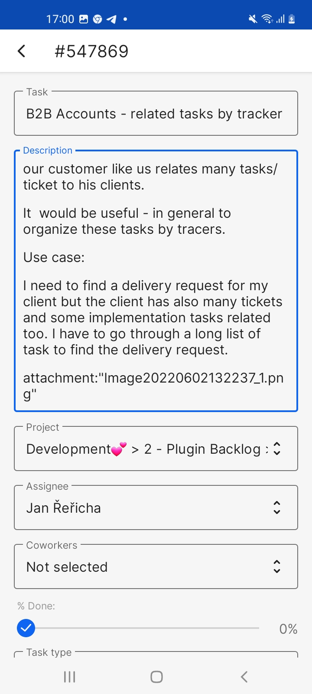The width and height of the screenshot is (312, 694).
Task: Tap the 0% done value
Action: (288, 629)
